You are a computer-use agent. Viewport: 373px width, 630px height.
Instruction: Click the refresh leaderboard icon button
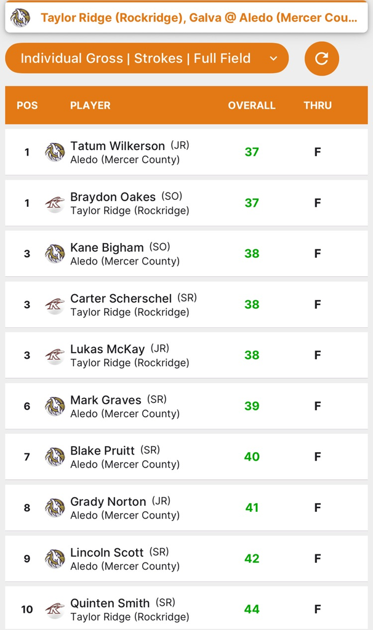(x=321, y=58)
